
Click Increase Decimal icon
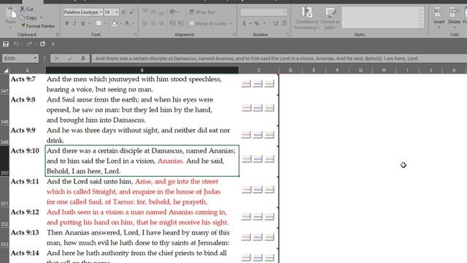pos(276,23)
